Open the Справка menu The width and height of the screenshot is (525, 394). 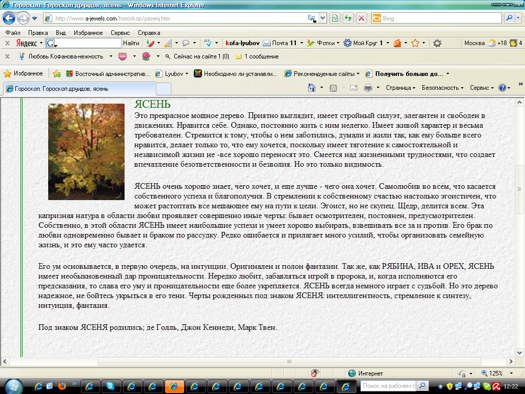click(x=149, y=33)
